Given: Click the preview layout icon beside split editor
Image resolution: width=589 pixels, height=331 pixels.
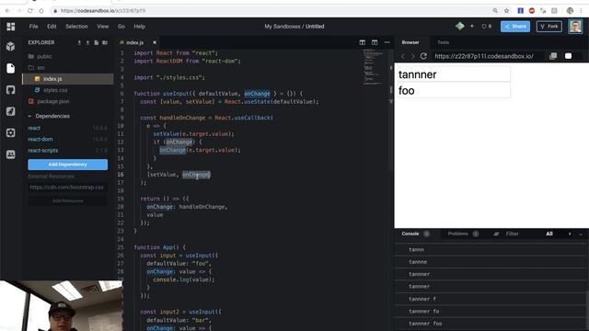Looking at the screenshot, I should tap(375, 42).
